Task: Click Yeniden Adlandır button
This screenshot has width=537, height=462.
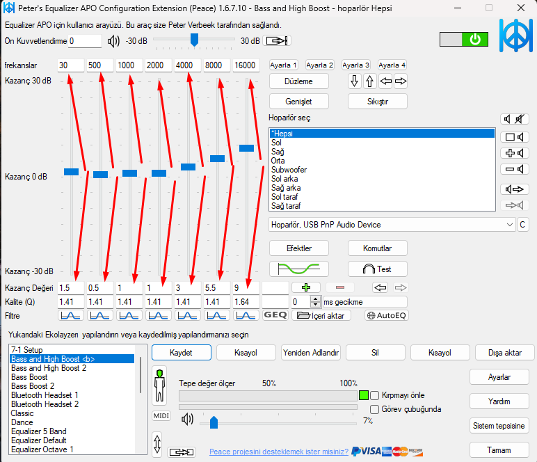Action: (x=311, y=352)
